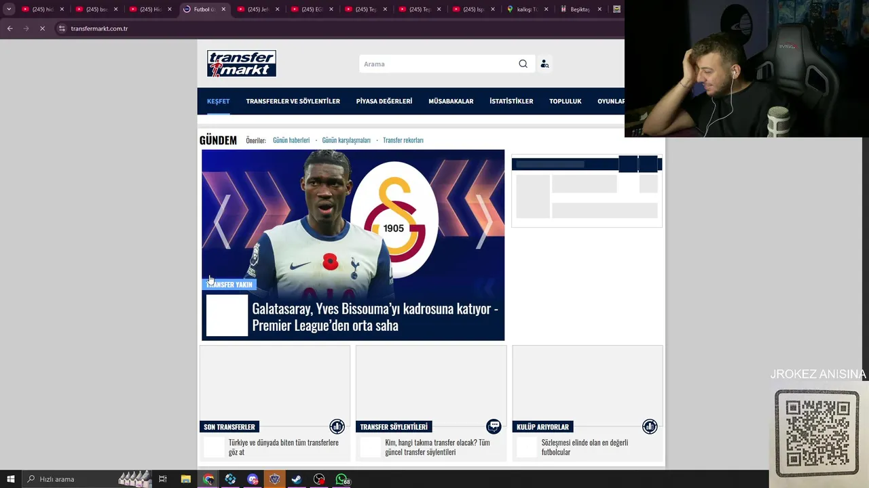Go back with browser back arrow

pos(10,28)
